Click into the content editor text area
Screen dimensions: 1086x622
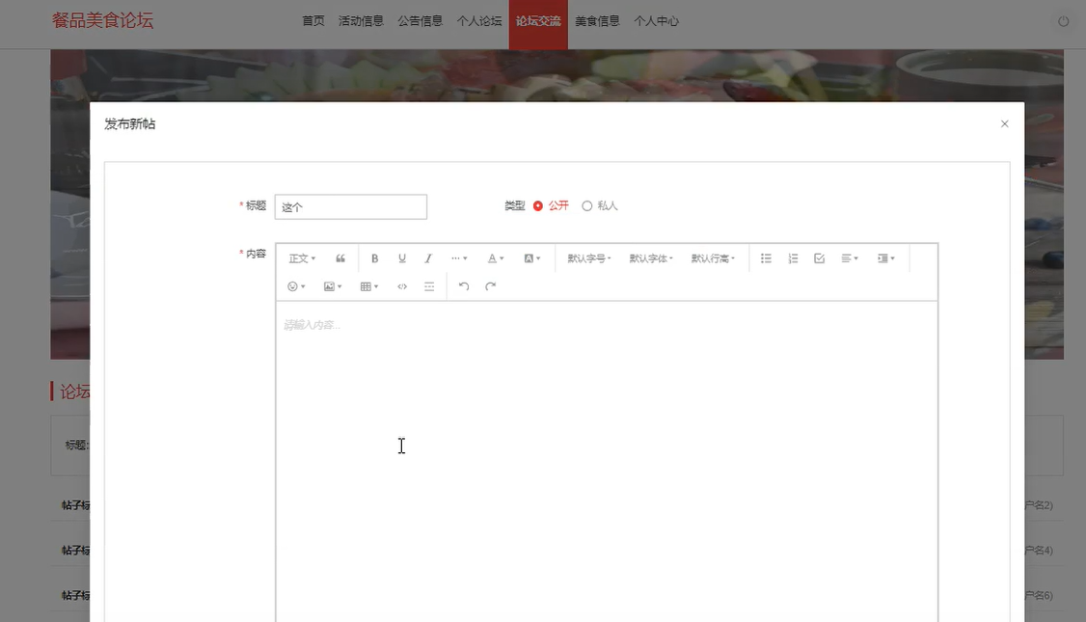pyautogui.click(x=607, y=461)
